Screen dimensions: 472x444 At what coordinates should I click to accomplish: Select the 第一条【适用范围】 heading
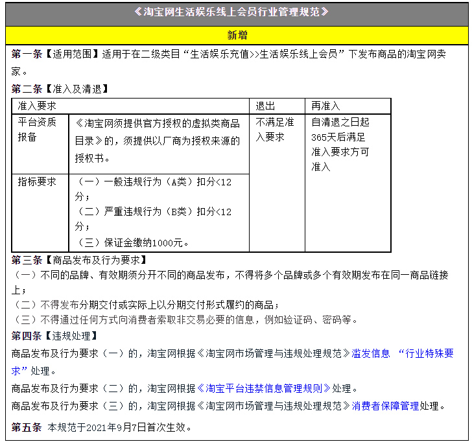pyautogui.click(x=55, y=54)
